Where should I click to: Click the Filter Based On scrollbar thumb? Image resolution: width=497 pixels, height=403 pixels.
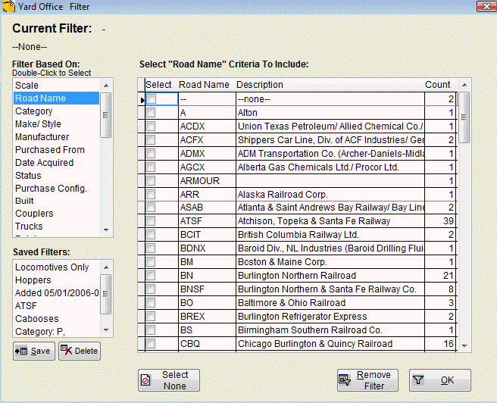(106, 115)
